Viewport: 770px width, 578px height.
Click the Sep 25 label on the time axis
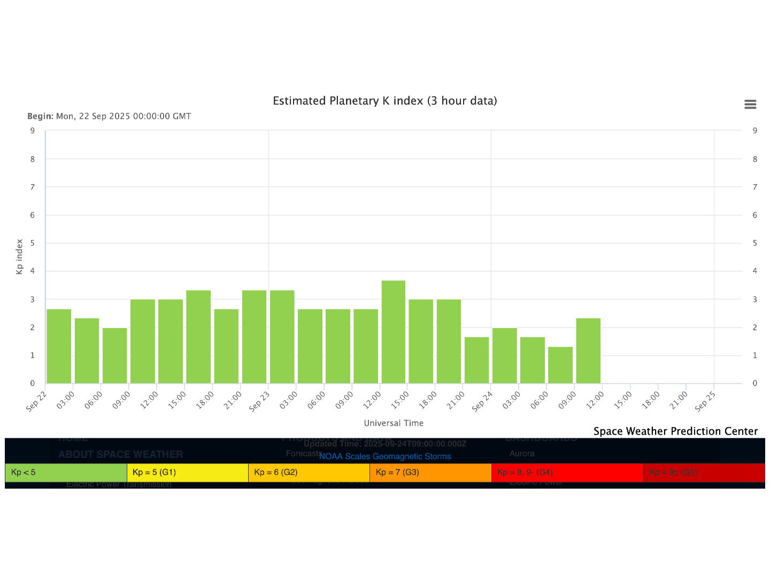point(705,401)
